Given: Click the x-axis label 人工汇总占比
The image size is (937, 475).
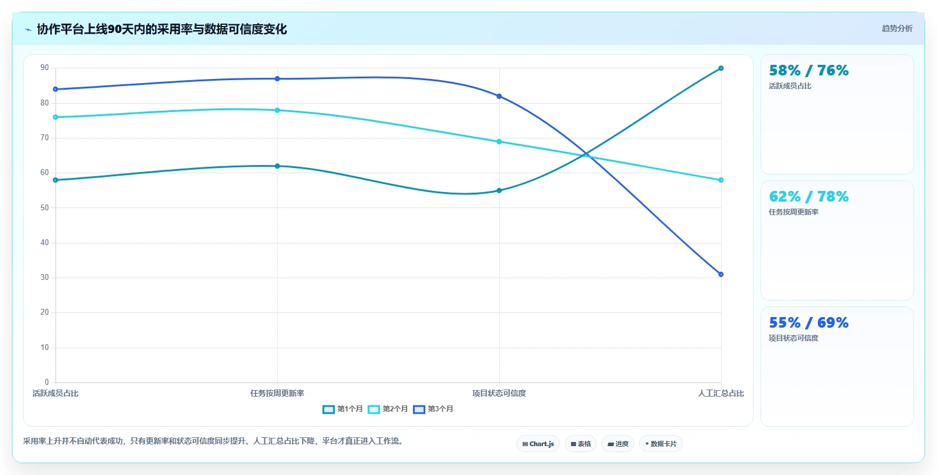Looking at the screenshot, I should (721, 393).
